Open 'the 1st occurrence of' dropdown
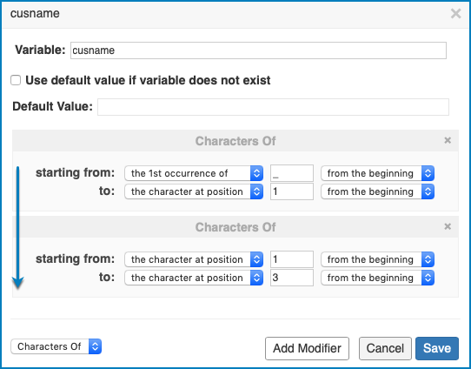Image resolution: width=471 pixels, height=369 pixels. tap(194, 173)
